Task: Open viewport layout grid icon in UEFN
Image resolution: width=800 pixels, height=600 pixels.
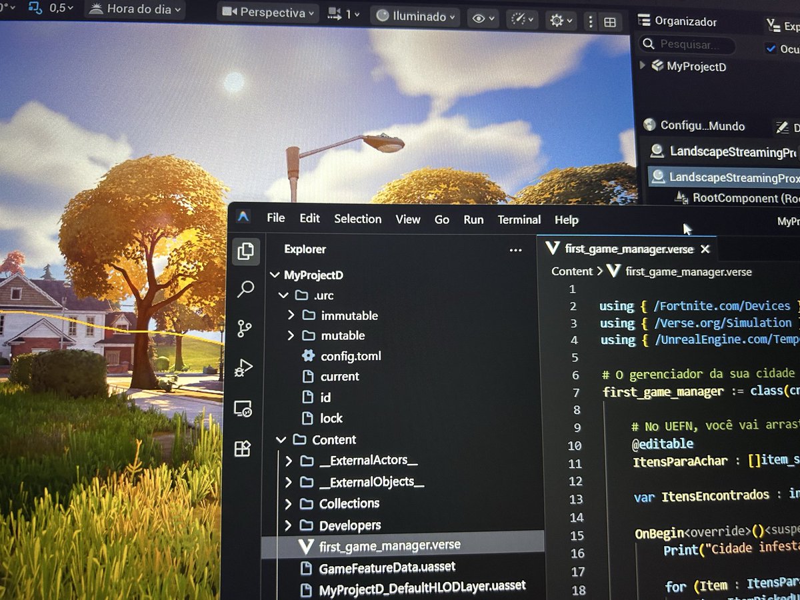Action: point(609,22)
